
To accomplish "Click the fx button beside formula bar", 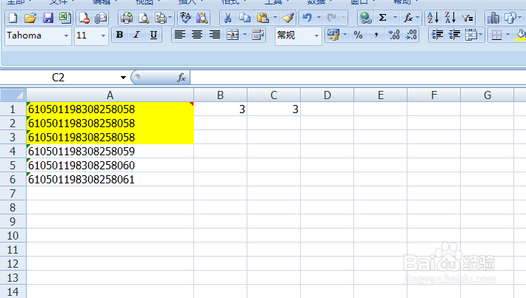I will 182,78.
